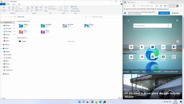Click the Complete setup button
The width and height of the screenshot is (184, 104).
(x=164, y=13)
